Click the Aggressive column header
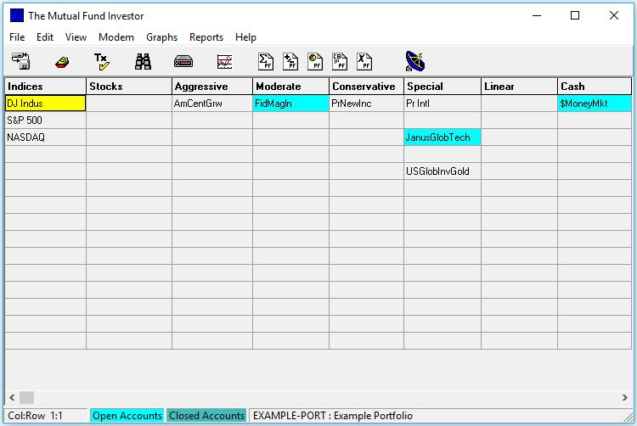 212,87
